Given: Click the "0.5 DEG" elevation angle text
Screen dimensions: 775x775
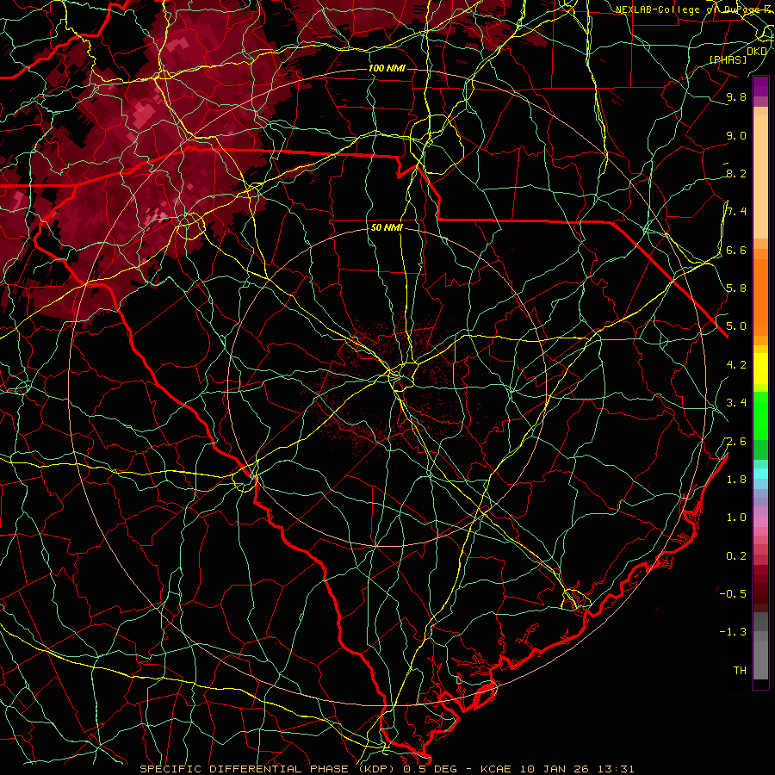Looking at the screenshot, I should (431, 769).
